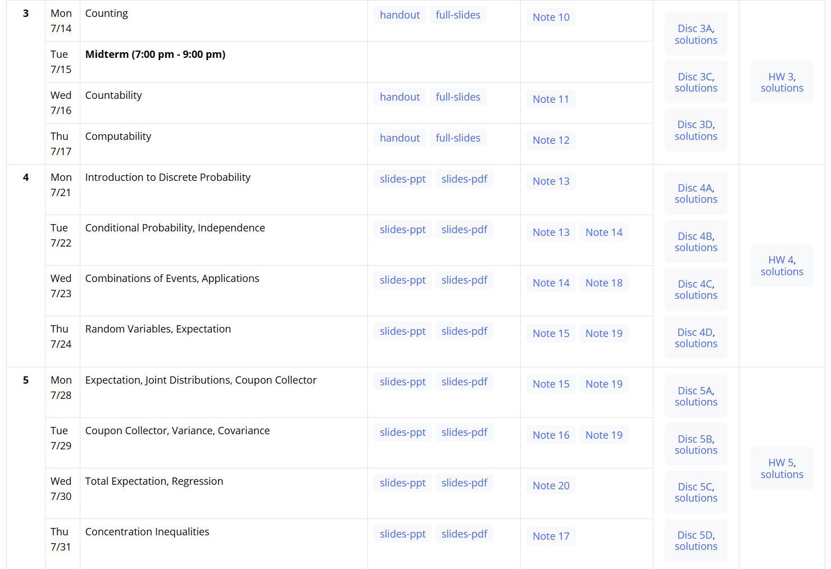The width and height of the screenshot is (831, 569).
Task: Open slides-pdf for Coupon Collector, Variance, Covariance
Action: click(x=464, y=433)
